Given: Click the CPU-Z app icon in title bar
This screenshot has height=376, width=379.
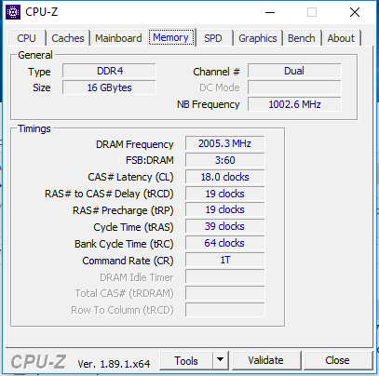Looking at the screenshot, I should tap(13, 12).
